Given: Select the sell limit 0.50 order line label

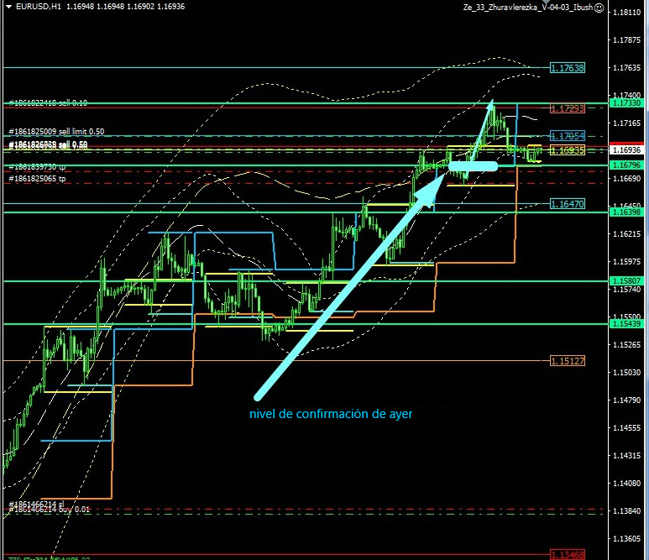Looking at the screenshot, I should point(57,132).
